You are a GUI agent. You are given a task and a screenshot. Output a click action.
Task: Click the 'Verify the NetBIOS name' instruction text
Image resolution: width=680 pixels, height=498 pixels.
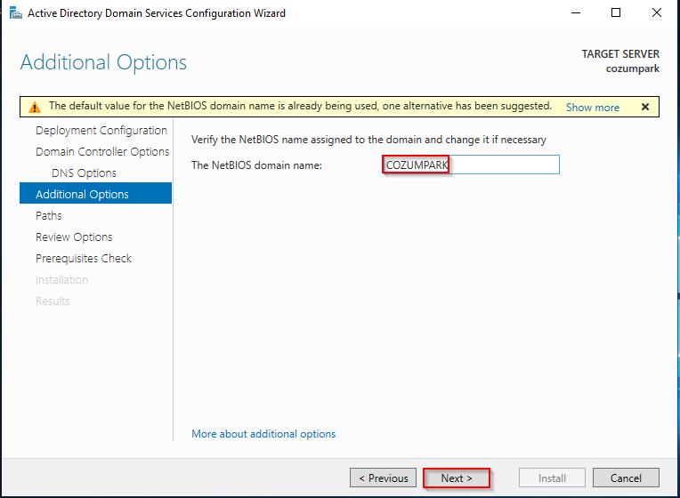[368, 140]
